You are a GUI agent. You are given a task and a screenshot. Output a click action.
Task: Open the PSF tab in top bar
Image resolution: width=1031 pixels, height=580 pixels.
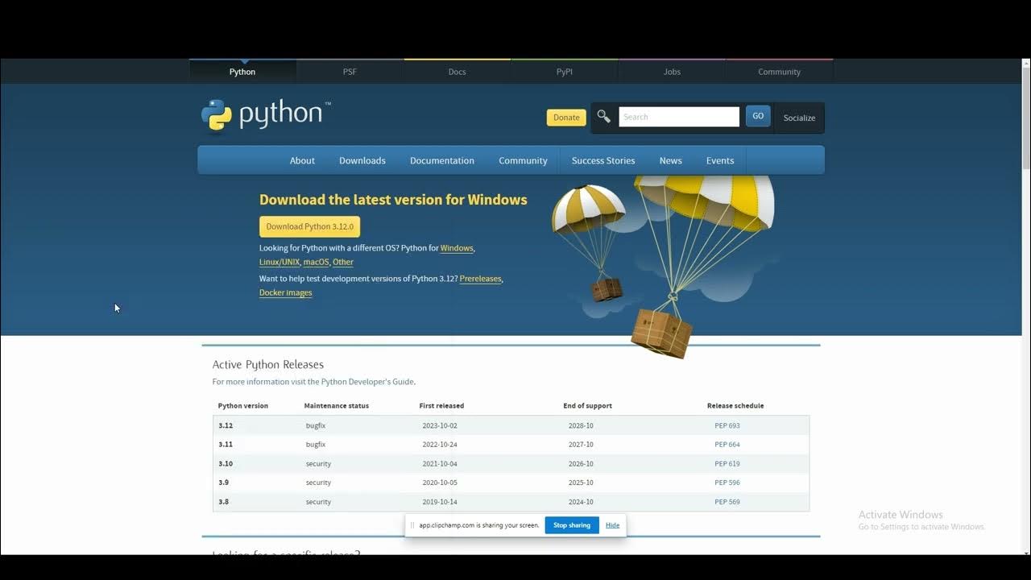(x=350, y=72)
